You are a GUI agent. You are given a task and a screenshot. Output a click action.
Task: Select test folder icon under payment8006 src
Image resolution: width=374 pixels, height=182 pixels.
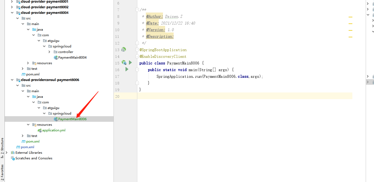point(29,136)
